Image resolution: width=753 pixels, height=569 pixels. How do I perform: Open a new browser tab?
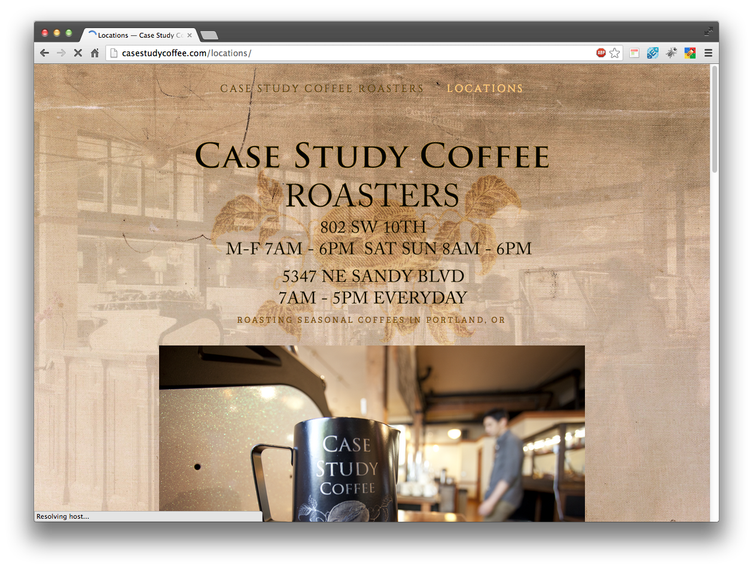tap(209, 35)
